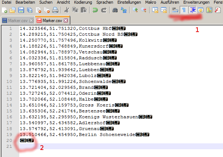Click the 'Brand' line
The width and height of the screenshot is (223, 157).
coord(64,87)
